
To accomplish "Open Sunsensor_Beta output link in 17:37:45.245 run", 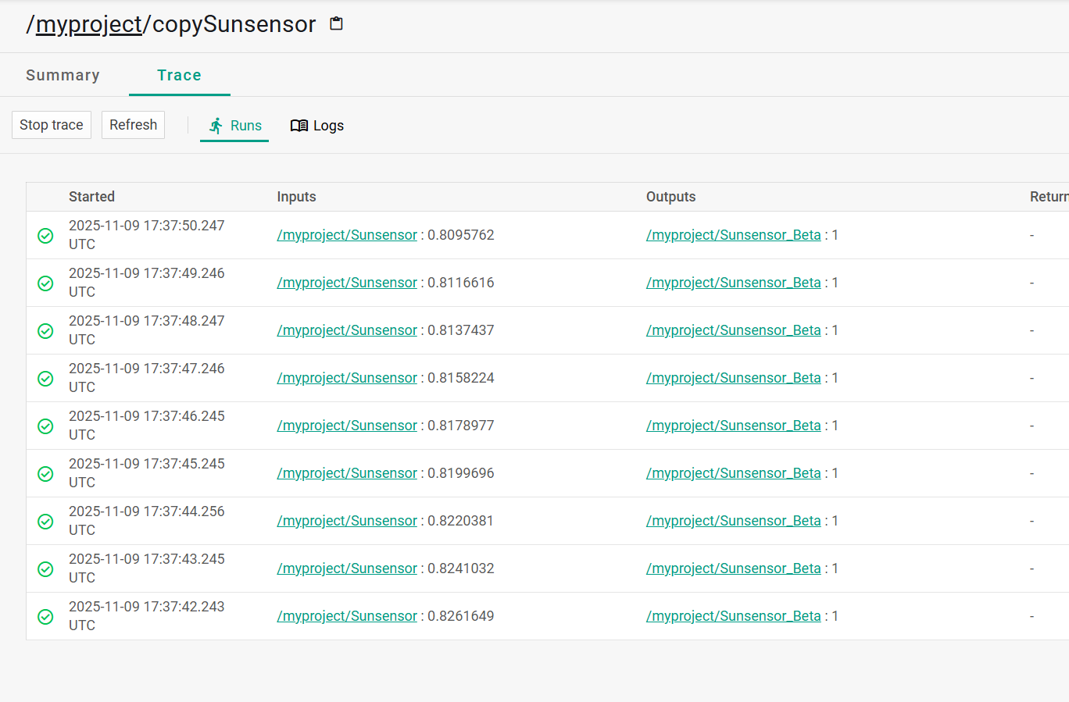I will coord(733,473).
